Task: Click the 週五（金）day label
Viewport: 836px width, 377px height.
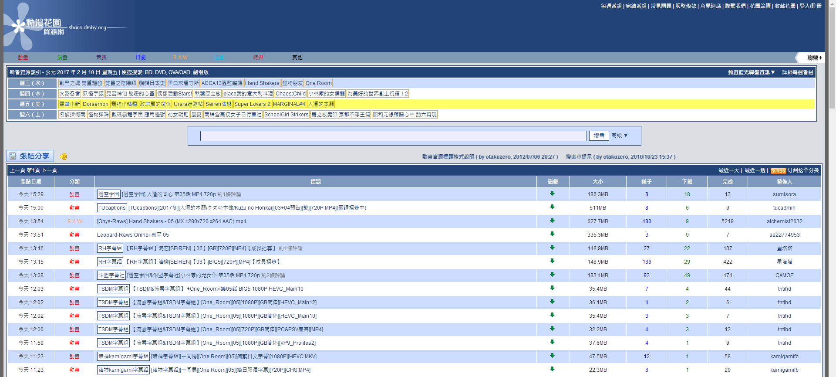Action: tap(32, 104)
